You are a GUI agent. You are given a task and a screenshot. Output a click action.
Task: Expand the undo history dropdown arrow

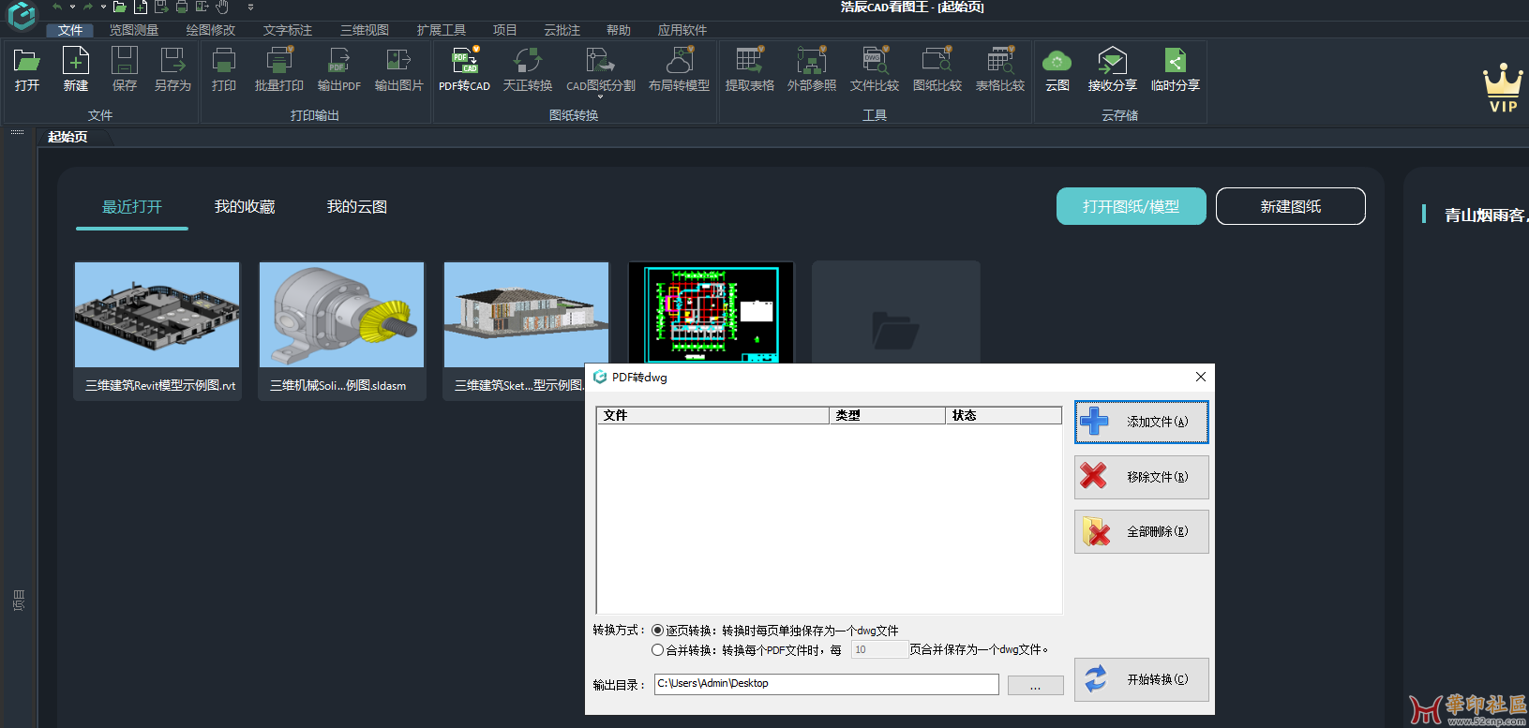click(72, 7)
